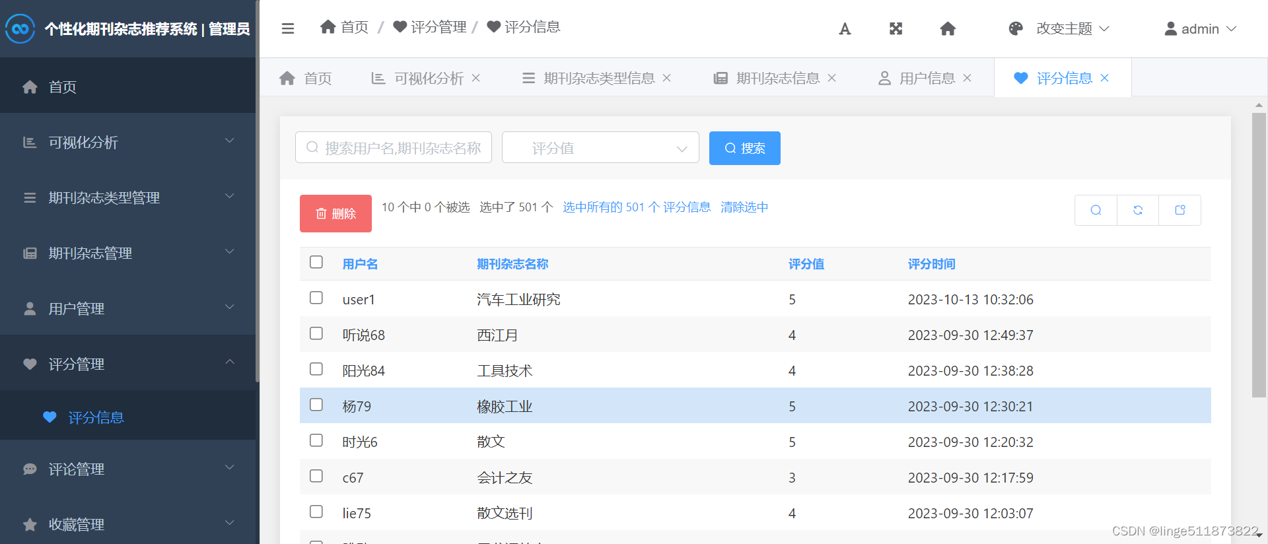This screenshot has height=544, width=1268.
Task: Click the sidebar 可视化分析 chart icon
Action: tap(30, 142)
